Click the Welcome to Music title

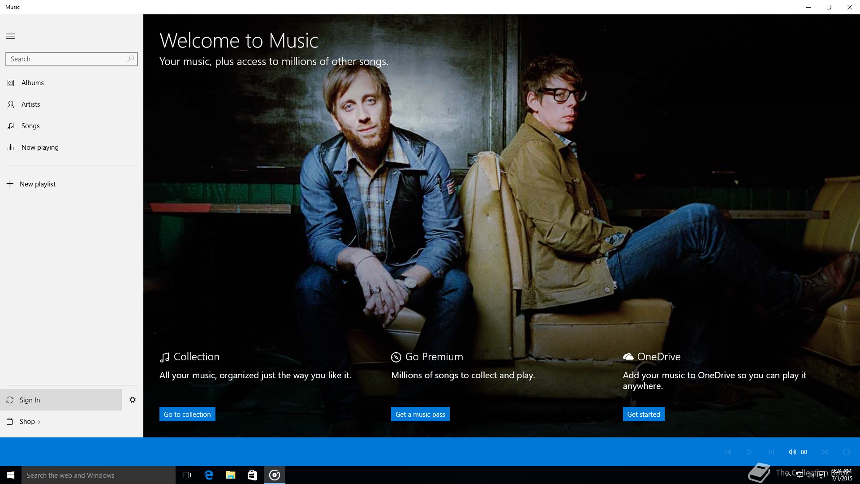tap(239, 41)
